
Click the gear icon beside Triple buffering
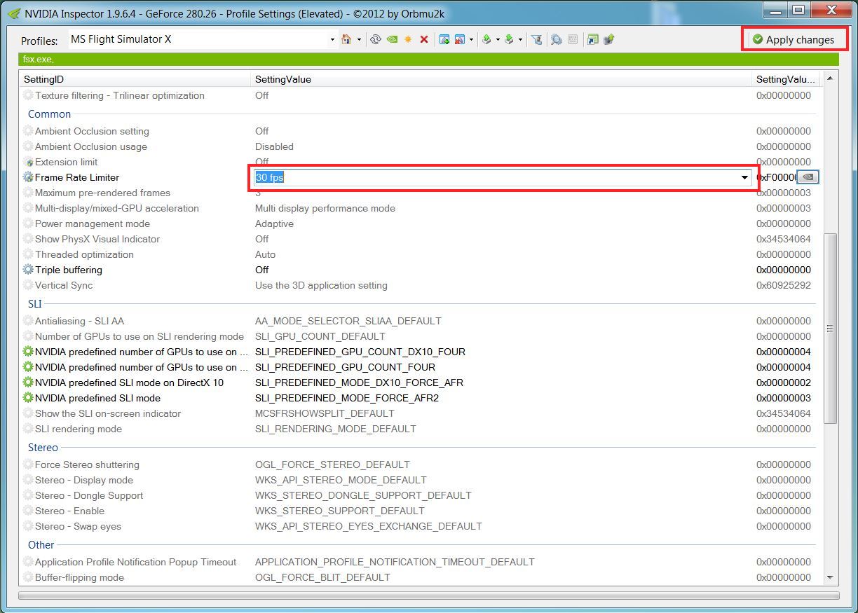pyautogui.click(x=28, y=270)
